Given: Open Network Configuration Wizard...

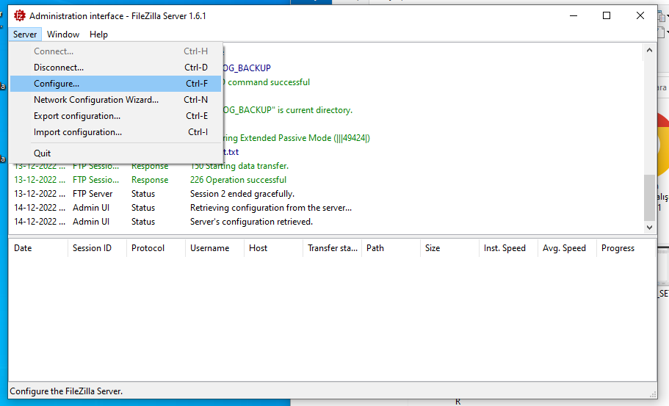Looking at the screenshot, I should coord(115,100).
